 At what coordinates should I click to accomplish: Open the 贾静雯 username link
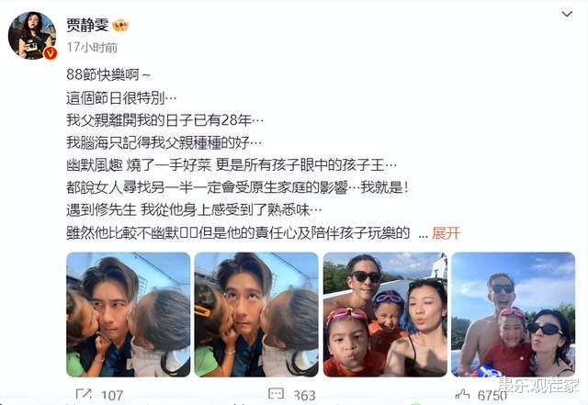[88, 25]
